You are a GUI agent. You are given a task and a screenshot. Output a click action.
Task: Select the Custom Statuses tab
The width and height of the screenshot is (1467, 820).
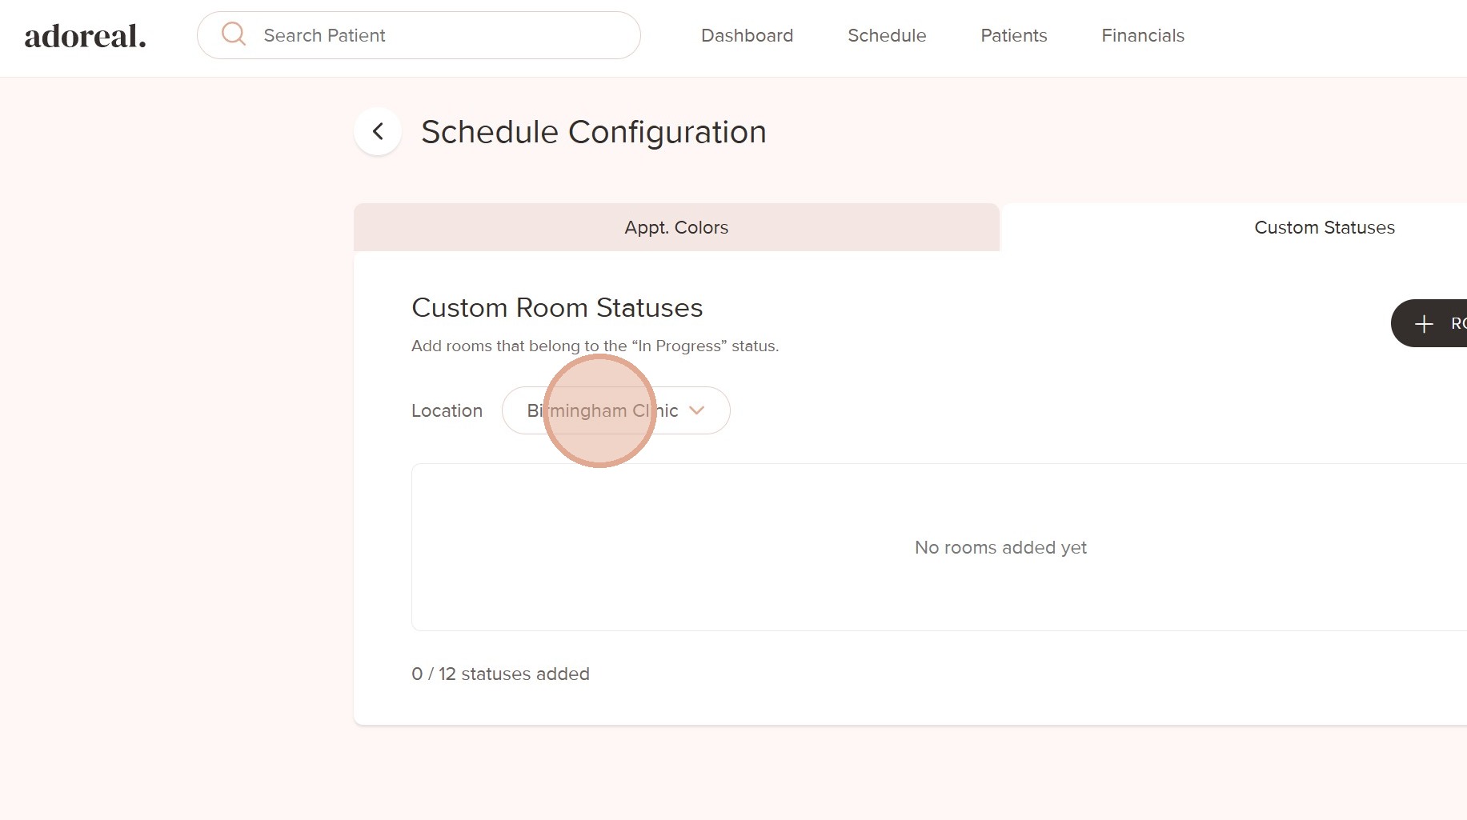pyautogui.click(x=1324, y=227)
